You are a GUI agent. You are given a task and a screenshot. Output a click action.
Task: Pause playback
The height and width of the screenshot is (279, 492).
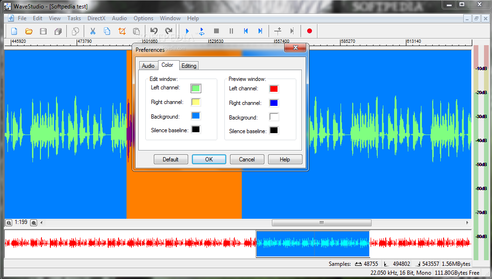[x=231, y=31]
